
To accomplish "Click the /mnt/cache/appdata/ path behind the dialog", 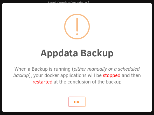I will click(x=69, y=2).
